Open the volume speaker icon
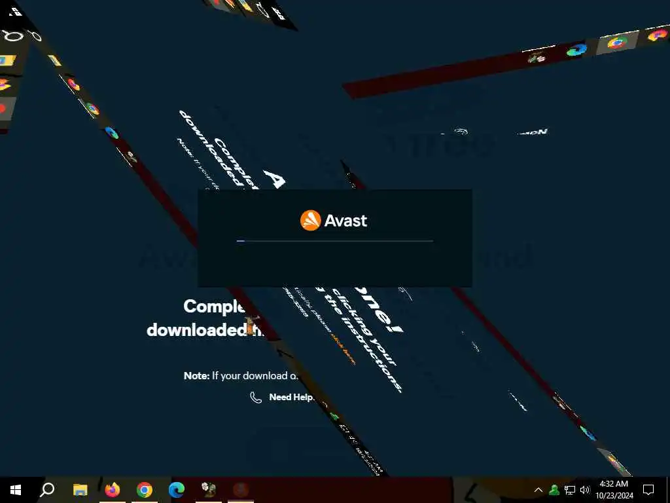 click(585, 490)
